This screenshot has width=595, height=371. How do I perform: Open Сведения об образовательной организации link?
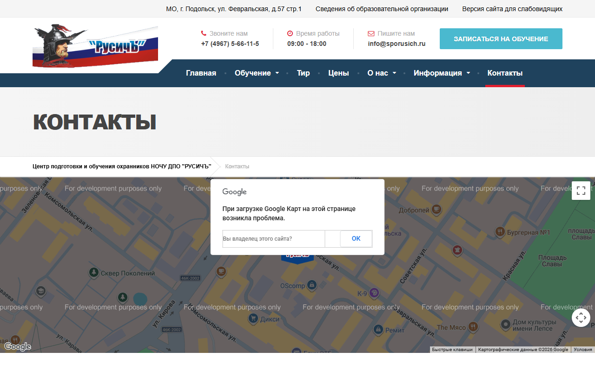[x=382, y=9]
